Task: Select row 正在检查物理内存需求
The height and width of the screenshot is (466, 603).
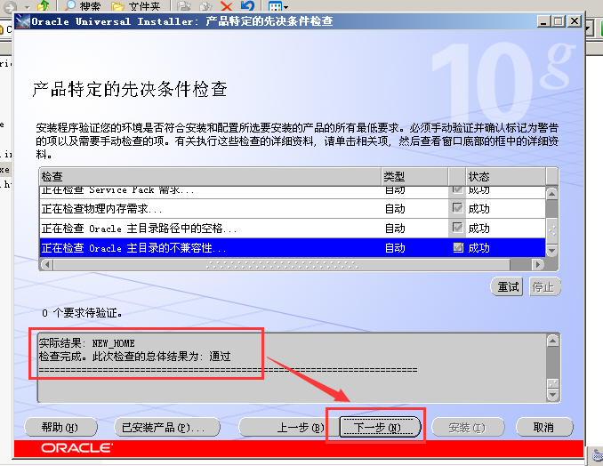Action: [x=293, y=209]
